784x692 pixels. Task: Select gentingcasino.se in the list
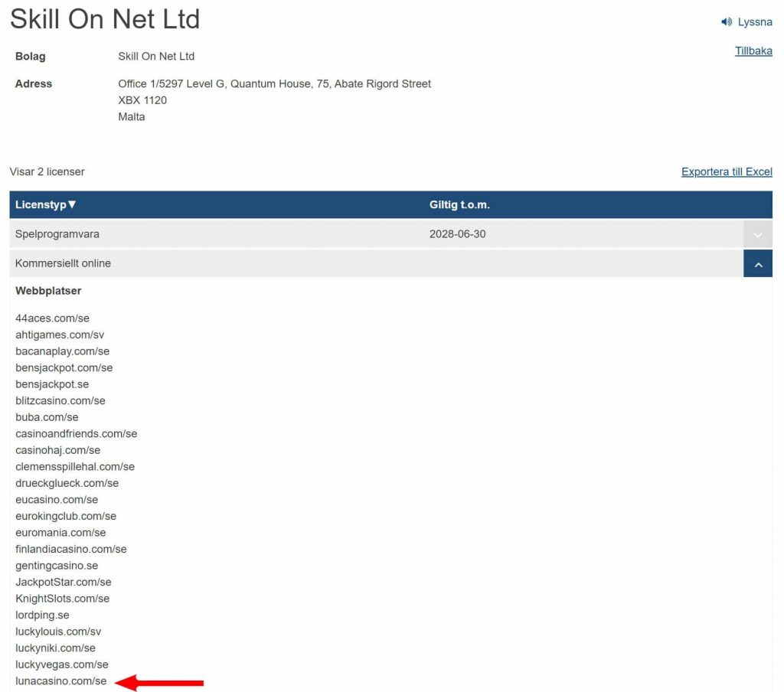point(57,566)
